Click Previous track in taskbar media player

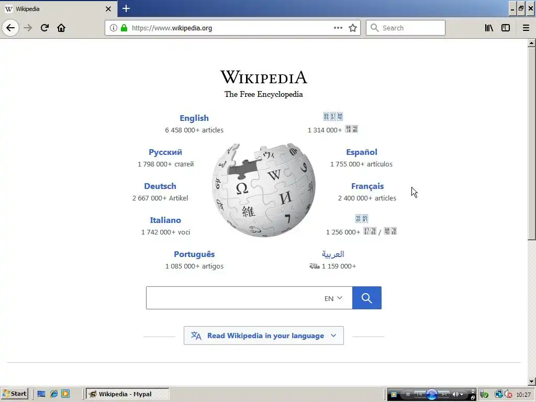click(x=419, y=395)
